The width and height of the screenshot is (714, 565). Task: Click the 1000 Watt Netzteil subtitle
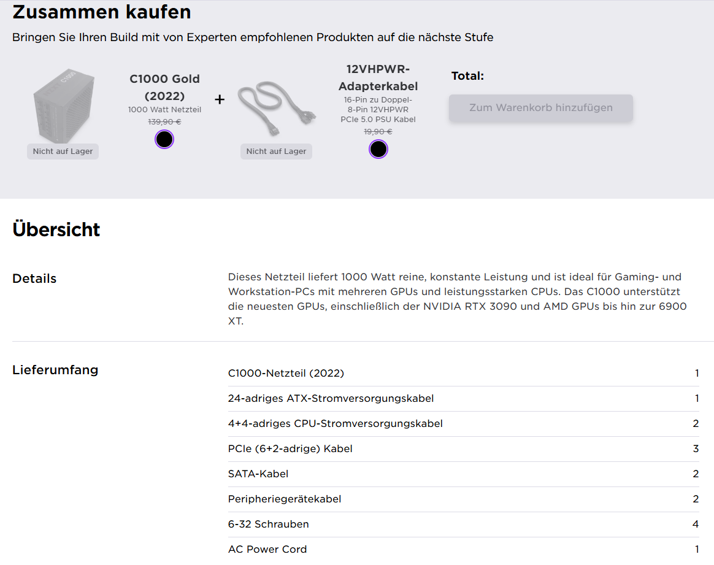[164, 110]
